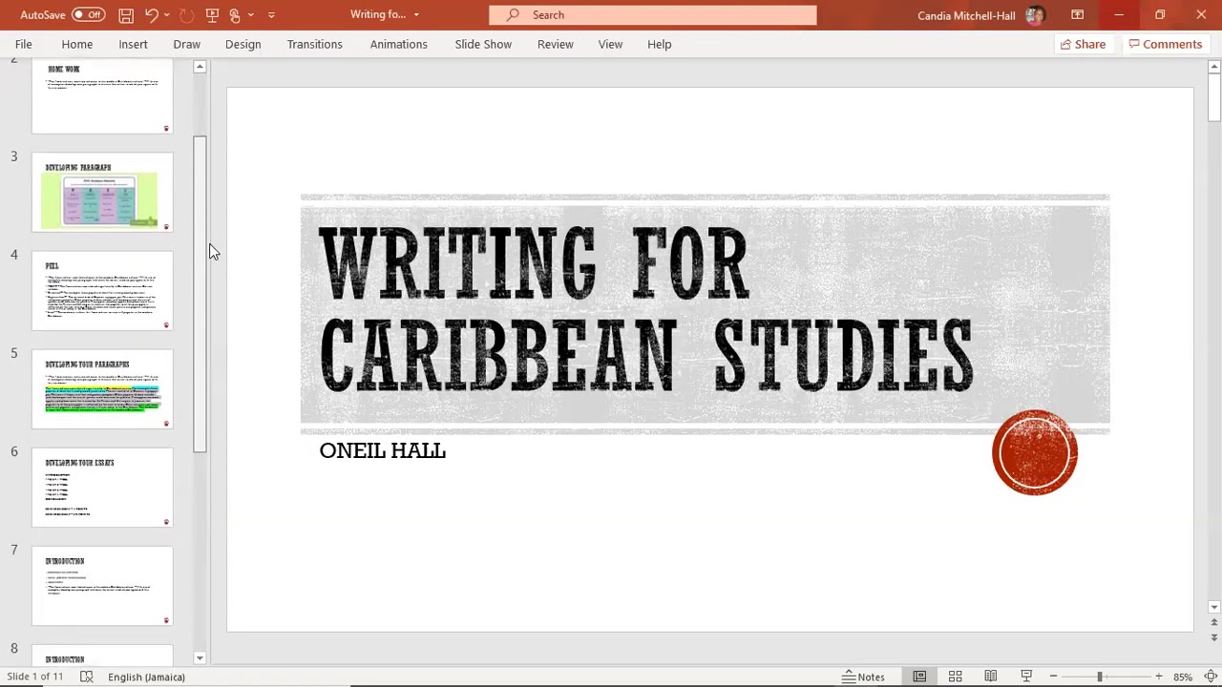Start slideshow from beginning icon in title bar
This screenshot has width=1222, height=687.
(212, 14)
